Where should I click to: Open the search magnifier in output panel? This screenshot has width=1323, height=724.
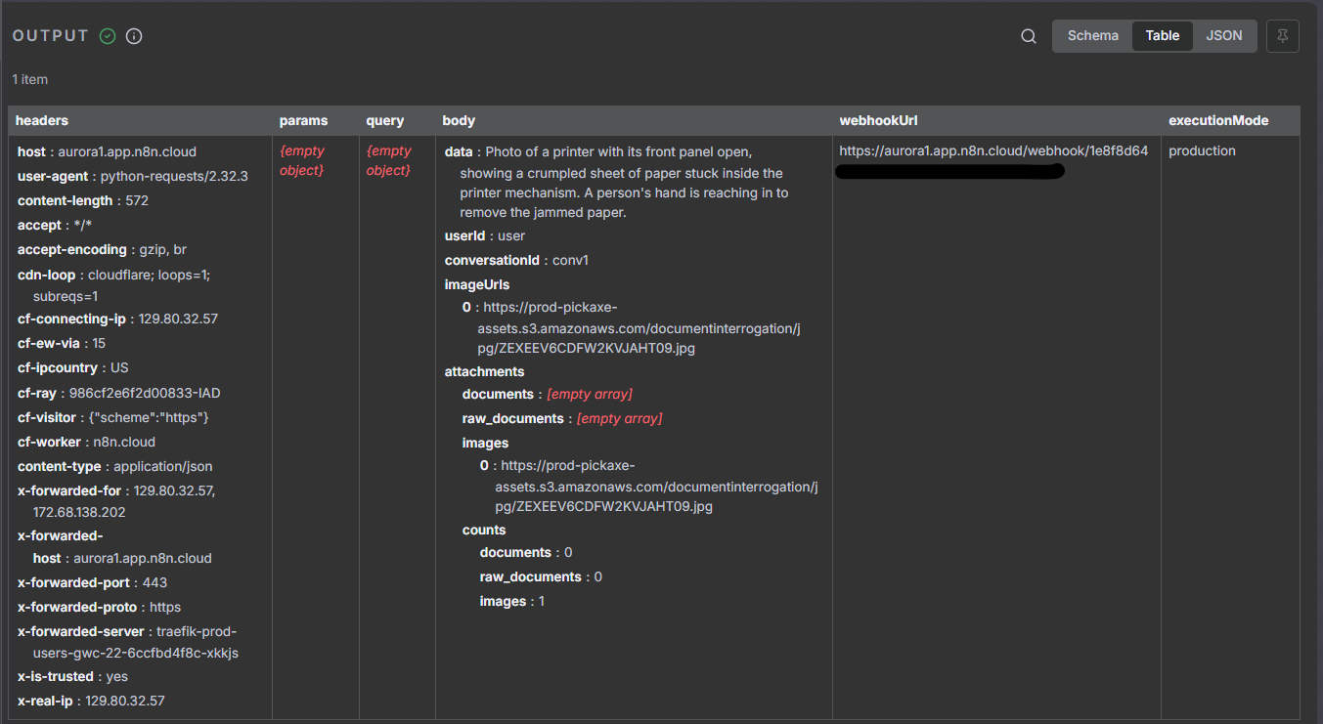click(1029, 36)
